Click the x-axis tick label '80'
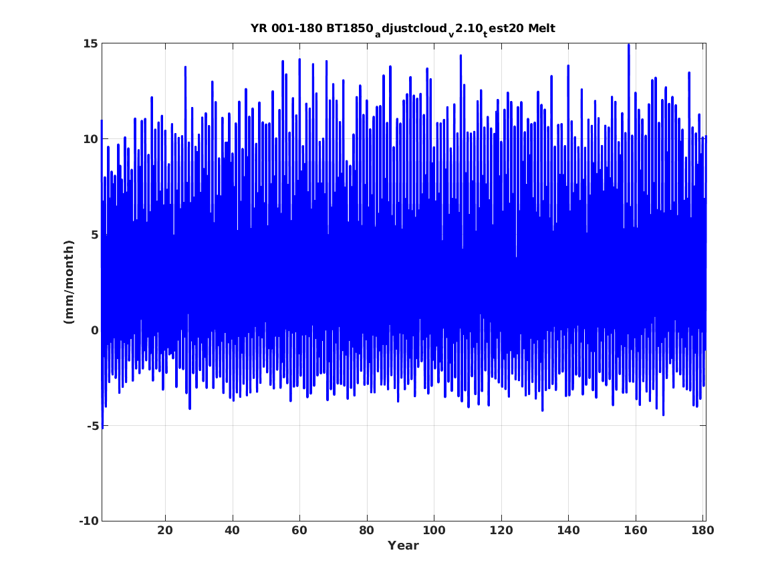Screen dimensions: 780x585 click(367, 531)
